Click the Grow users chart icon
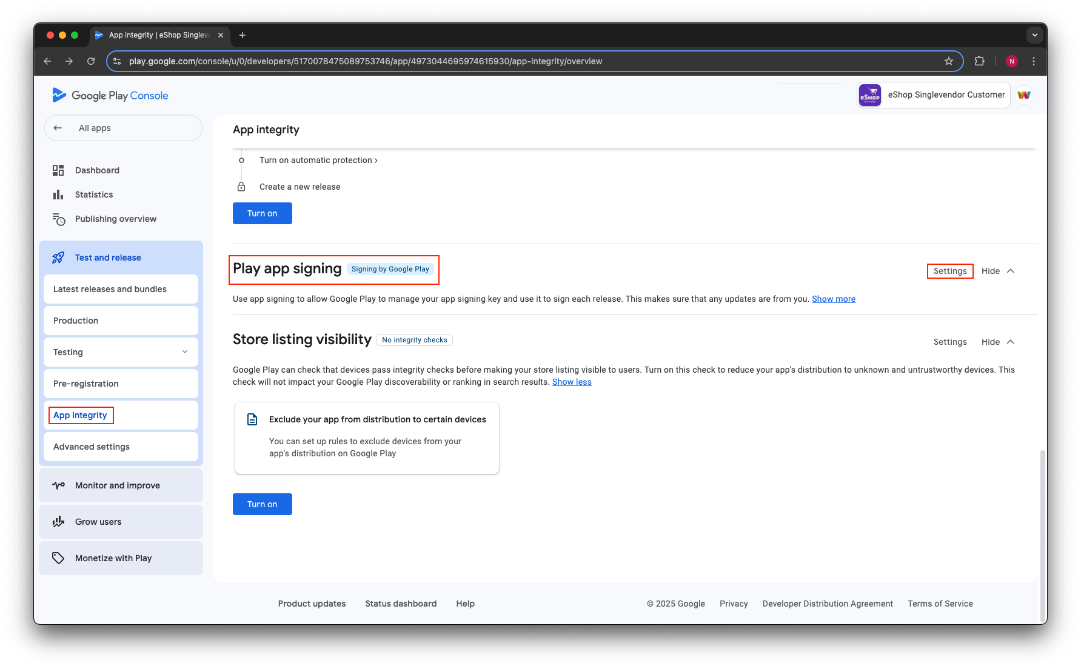This screenshot has width=1081, height=669. (58, 522)
